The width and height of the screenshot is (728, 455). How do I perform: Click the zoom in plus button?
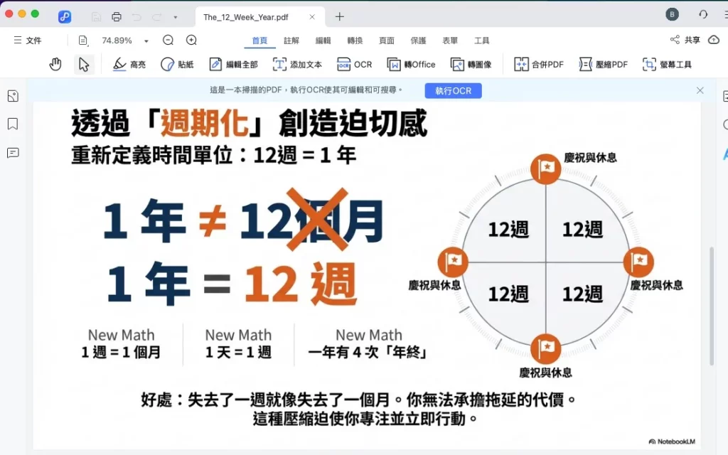coord(191,41)
